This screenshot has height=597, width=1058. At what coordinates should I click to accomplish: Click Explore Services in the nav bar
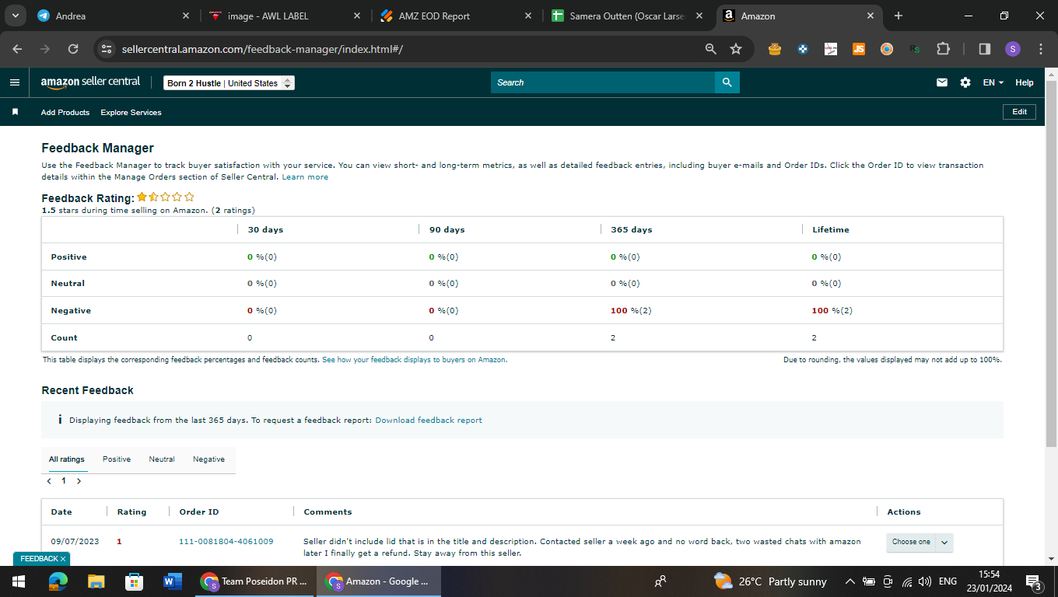pyautogui.click(x=131, y=113)
